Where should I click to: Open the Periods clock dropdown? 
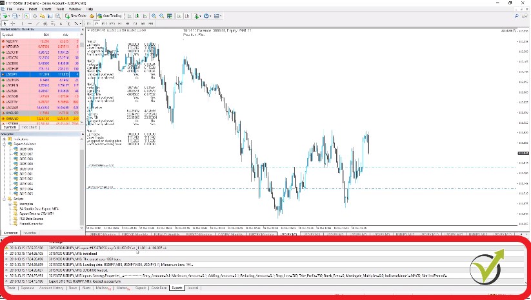(207, 16)
